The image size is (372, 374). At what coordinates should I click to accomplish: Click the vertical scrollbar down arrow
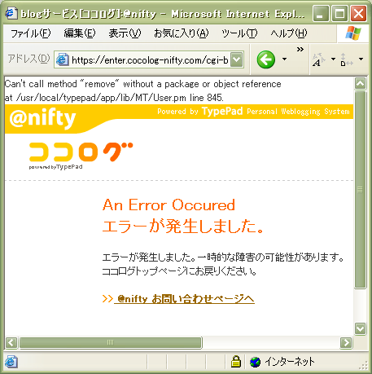360,328
